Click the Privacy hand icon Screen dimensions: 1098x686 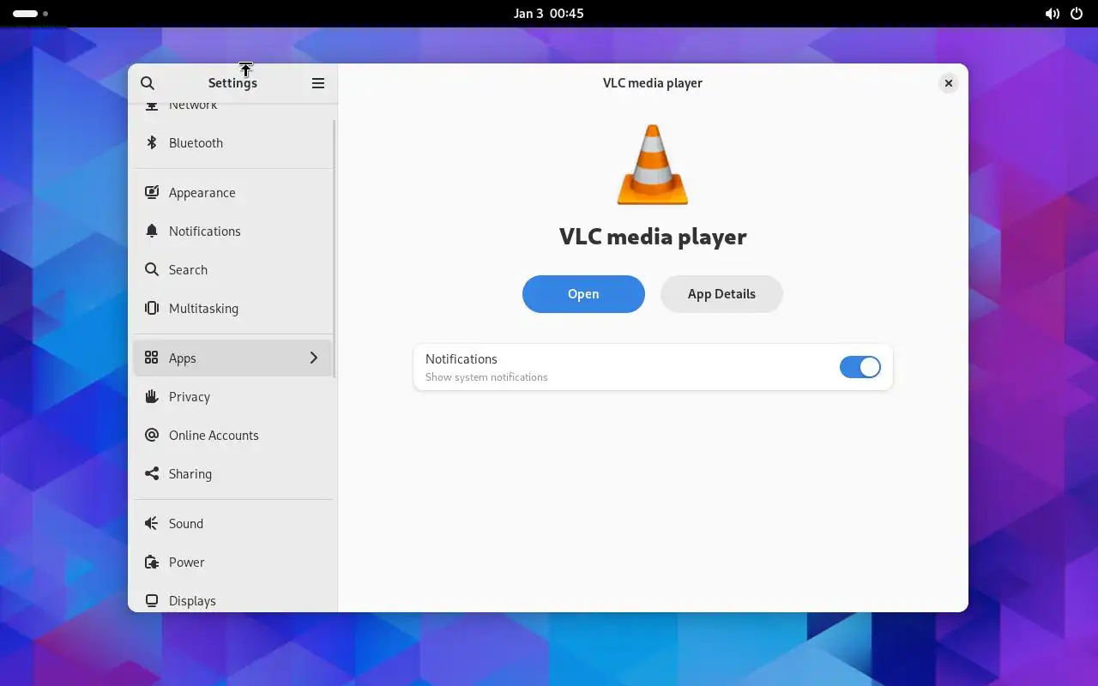click(152, 396)
